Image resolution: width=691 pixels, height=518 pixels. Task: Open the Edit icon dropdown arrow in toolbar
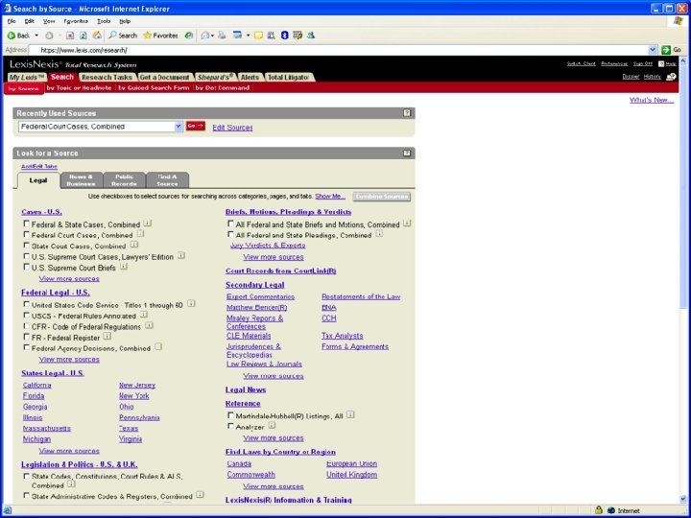pos(248,35)
